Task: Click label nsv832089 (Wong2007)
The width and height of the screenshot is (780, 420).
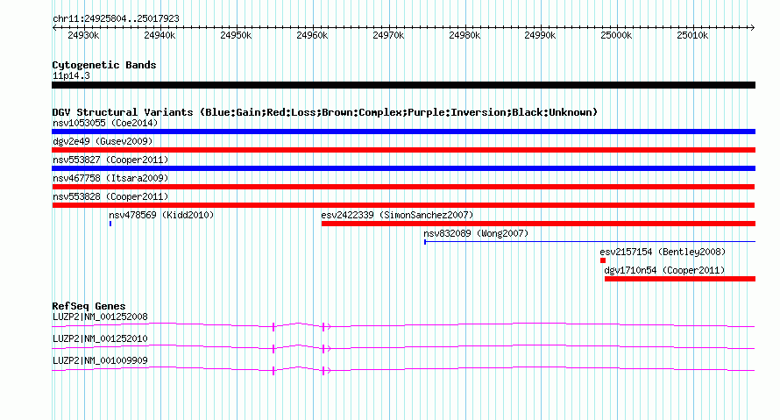Action: 476,233
